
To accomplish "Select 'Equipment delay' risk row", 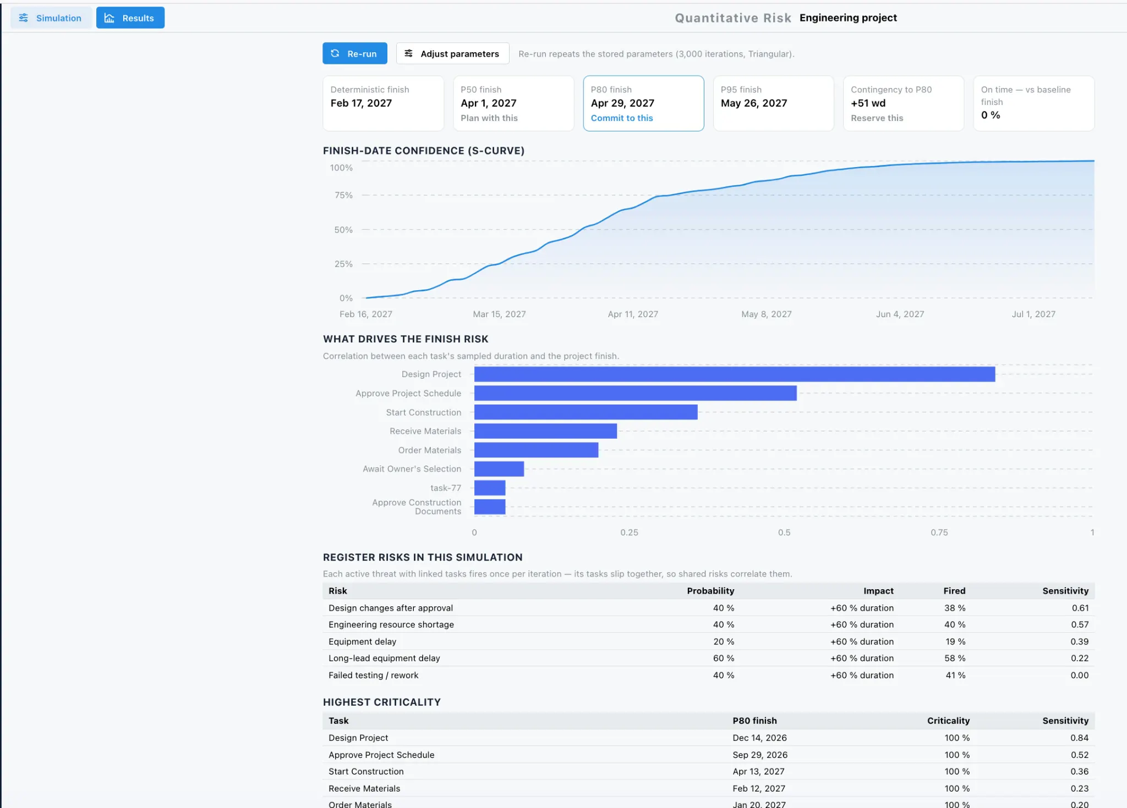I will pyautogui.click(x=709, y=641).
